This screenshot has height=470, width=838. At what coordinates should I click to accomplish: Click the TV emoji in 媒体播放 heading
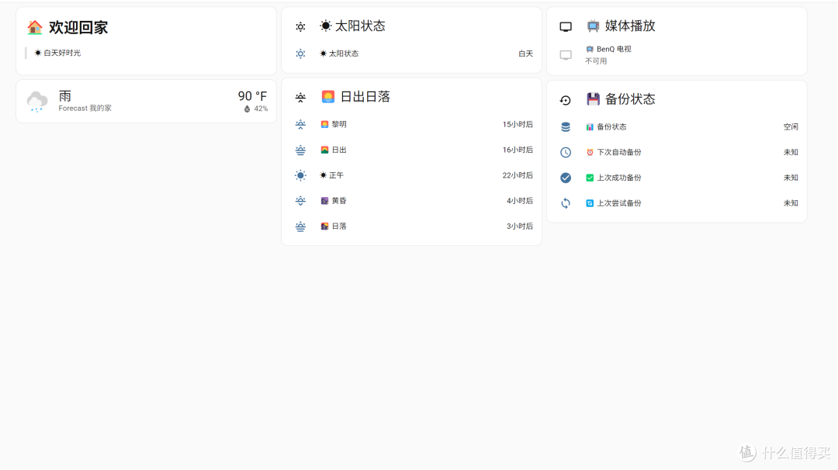[594, 26]
